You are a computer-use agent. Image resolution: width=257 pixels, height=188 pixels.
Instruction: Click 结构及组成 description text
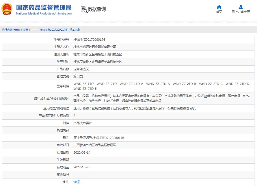click(161, 98)
